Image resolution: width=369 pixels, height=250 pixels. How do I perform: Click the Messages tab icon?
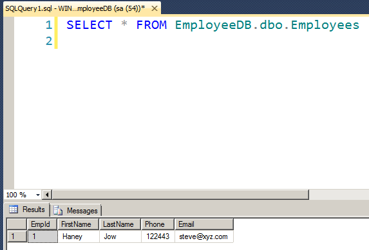[x=58, y=210]
